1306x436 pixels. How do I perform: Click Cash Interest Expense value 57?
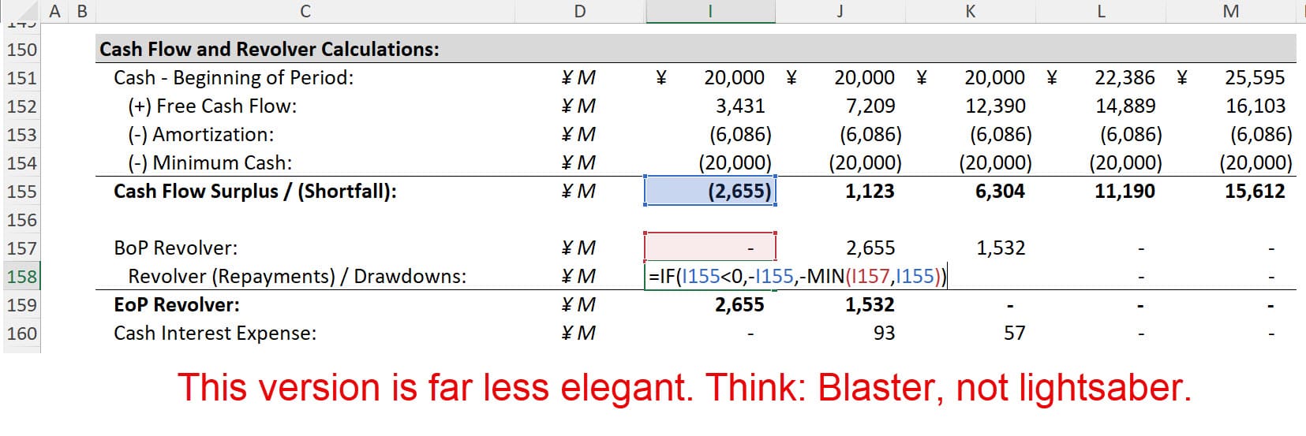pyautogui.click(x=1014, y=333)
